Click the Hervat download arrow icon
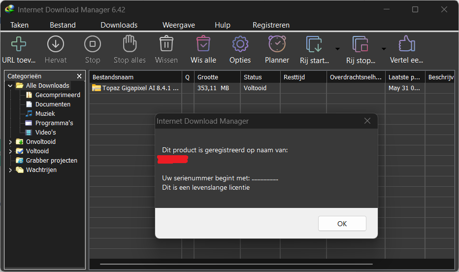The image size is (459, 272). click(56, 44)
